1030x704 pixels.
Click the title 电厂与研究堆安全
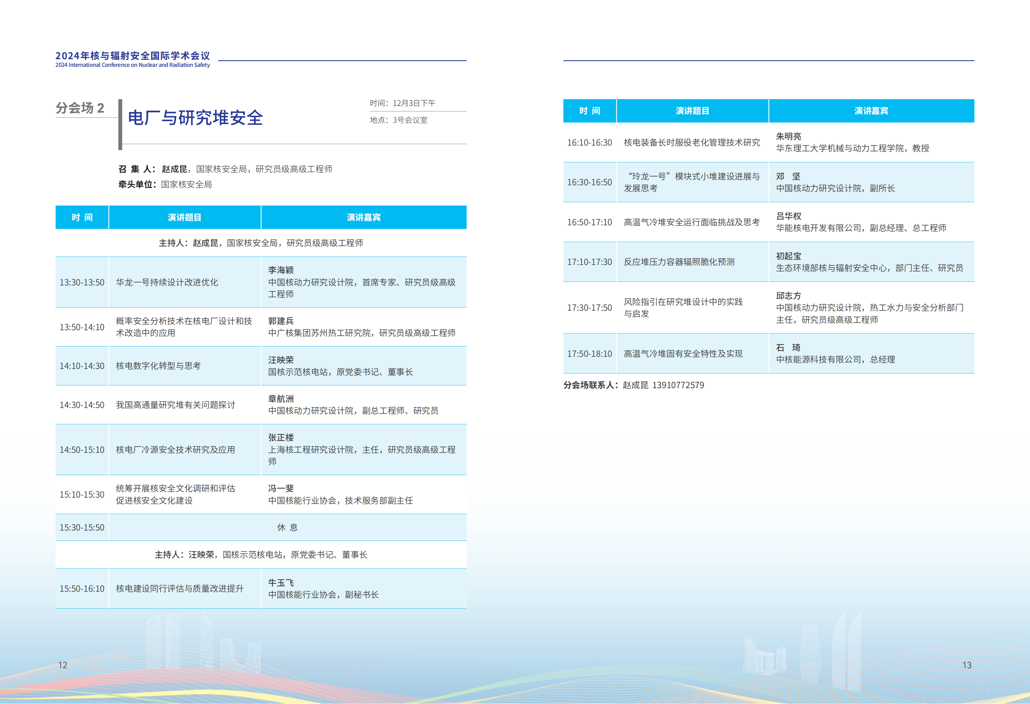195,118
